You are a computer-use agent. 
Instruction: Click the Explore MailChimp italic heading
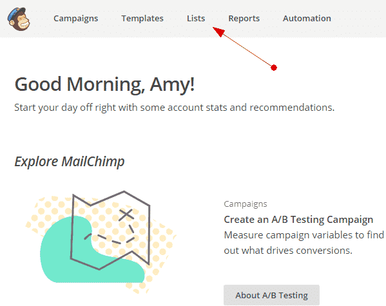point(70,162)
